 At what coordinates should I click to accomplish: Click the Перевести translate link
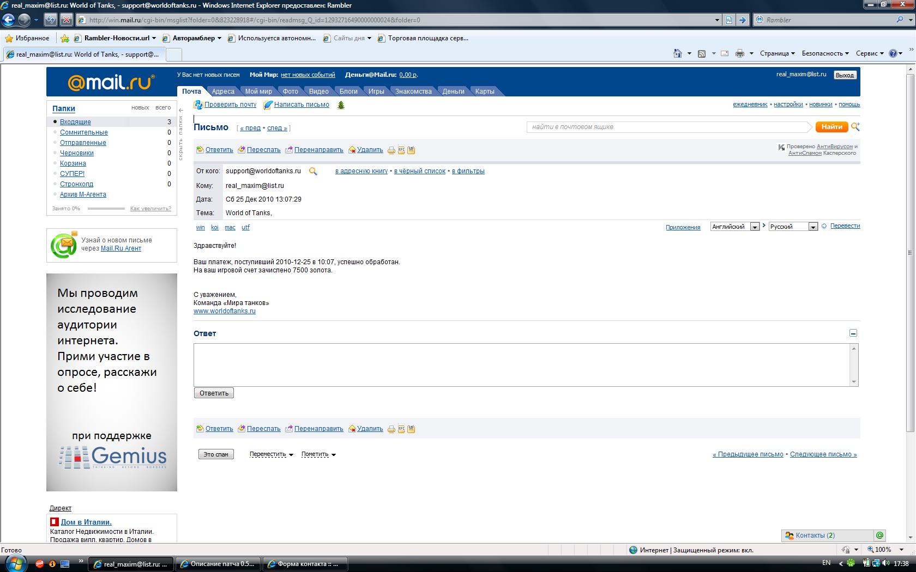[x=845, y=226]
